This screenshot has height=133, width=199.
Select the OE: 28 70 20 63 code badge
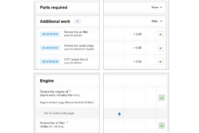pos(50,48)
